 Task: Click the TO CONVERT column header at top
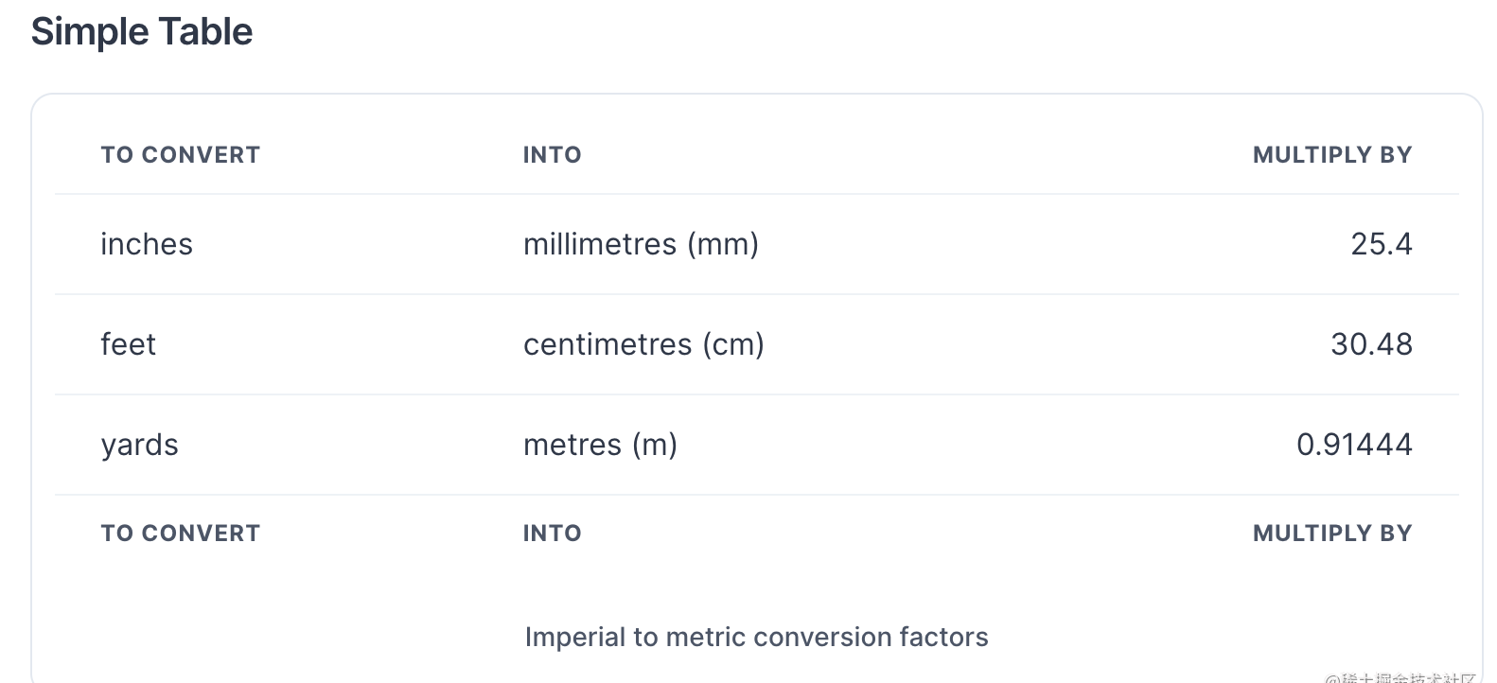[x=181, y=155]
